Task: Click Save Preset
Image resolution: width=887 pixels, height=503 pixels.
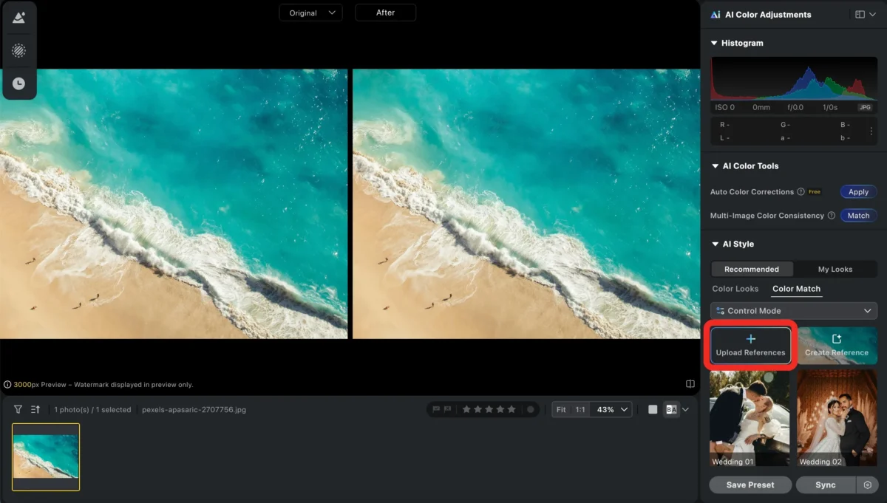Action: click(x=750, y=485)
